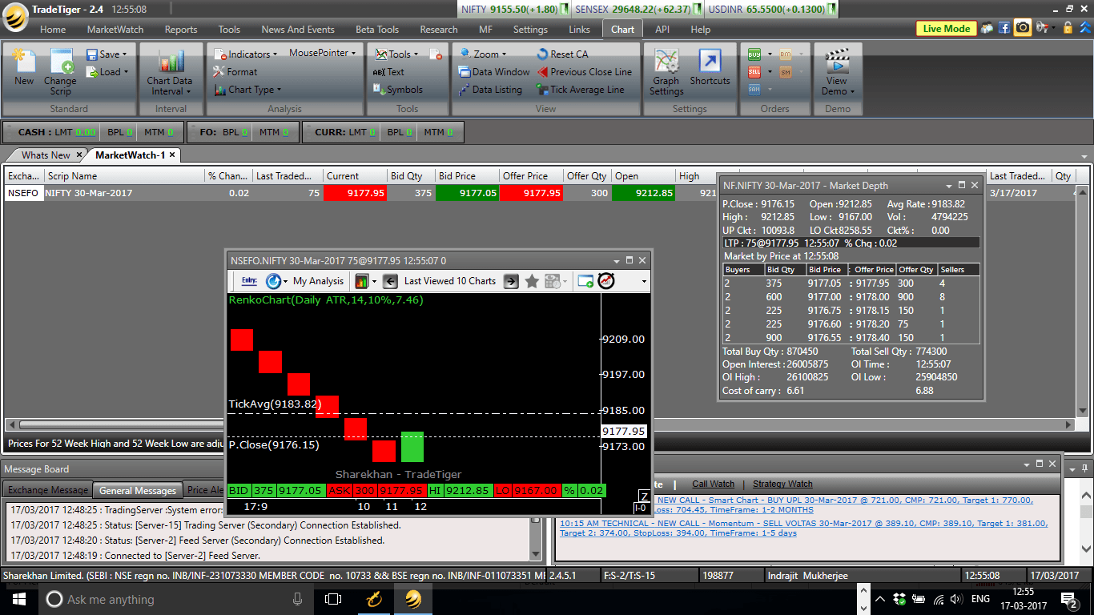Toggle Tick Average Line
This screenshot has height=615, width=1094.
(x=579, y=90)
